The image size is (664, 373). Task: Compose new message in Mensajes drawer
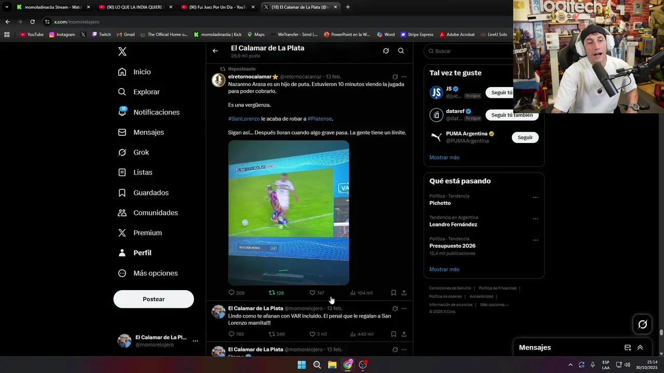pyautogui.click(x=628, y=348)
